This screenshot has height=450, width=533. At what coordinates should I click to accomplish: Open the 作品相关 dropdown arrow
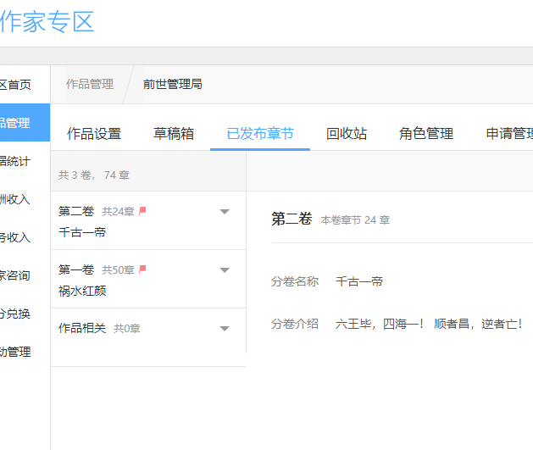coord(225,329)
